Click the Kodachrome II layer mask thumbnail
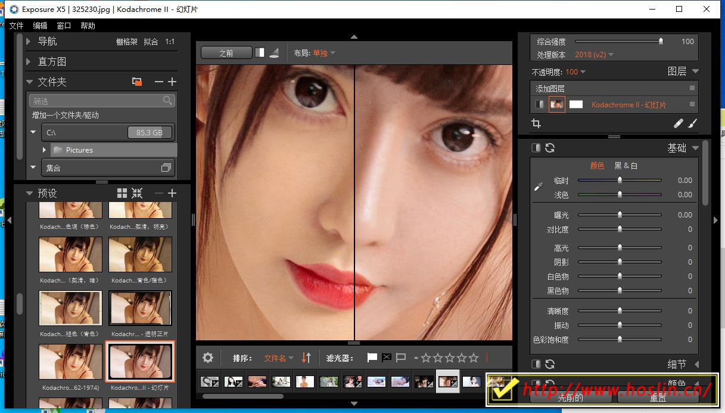This screenshot has width=725, height=413. pos(575,104)
